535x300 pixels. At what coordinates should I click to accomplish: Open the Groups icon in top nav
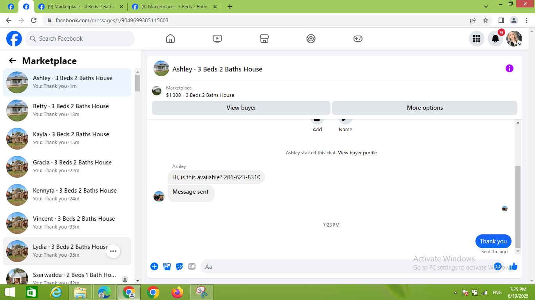click(311, 39)
